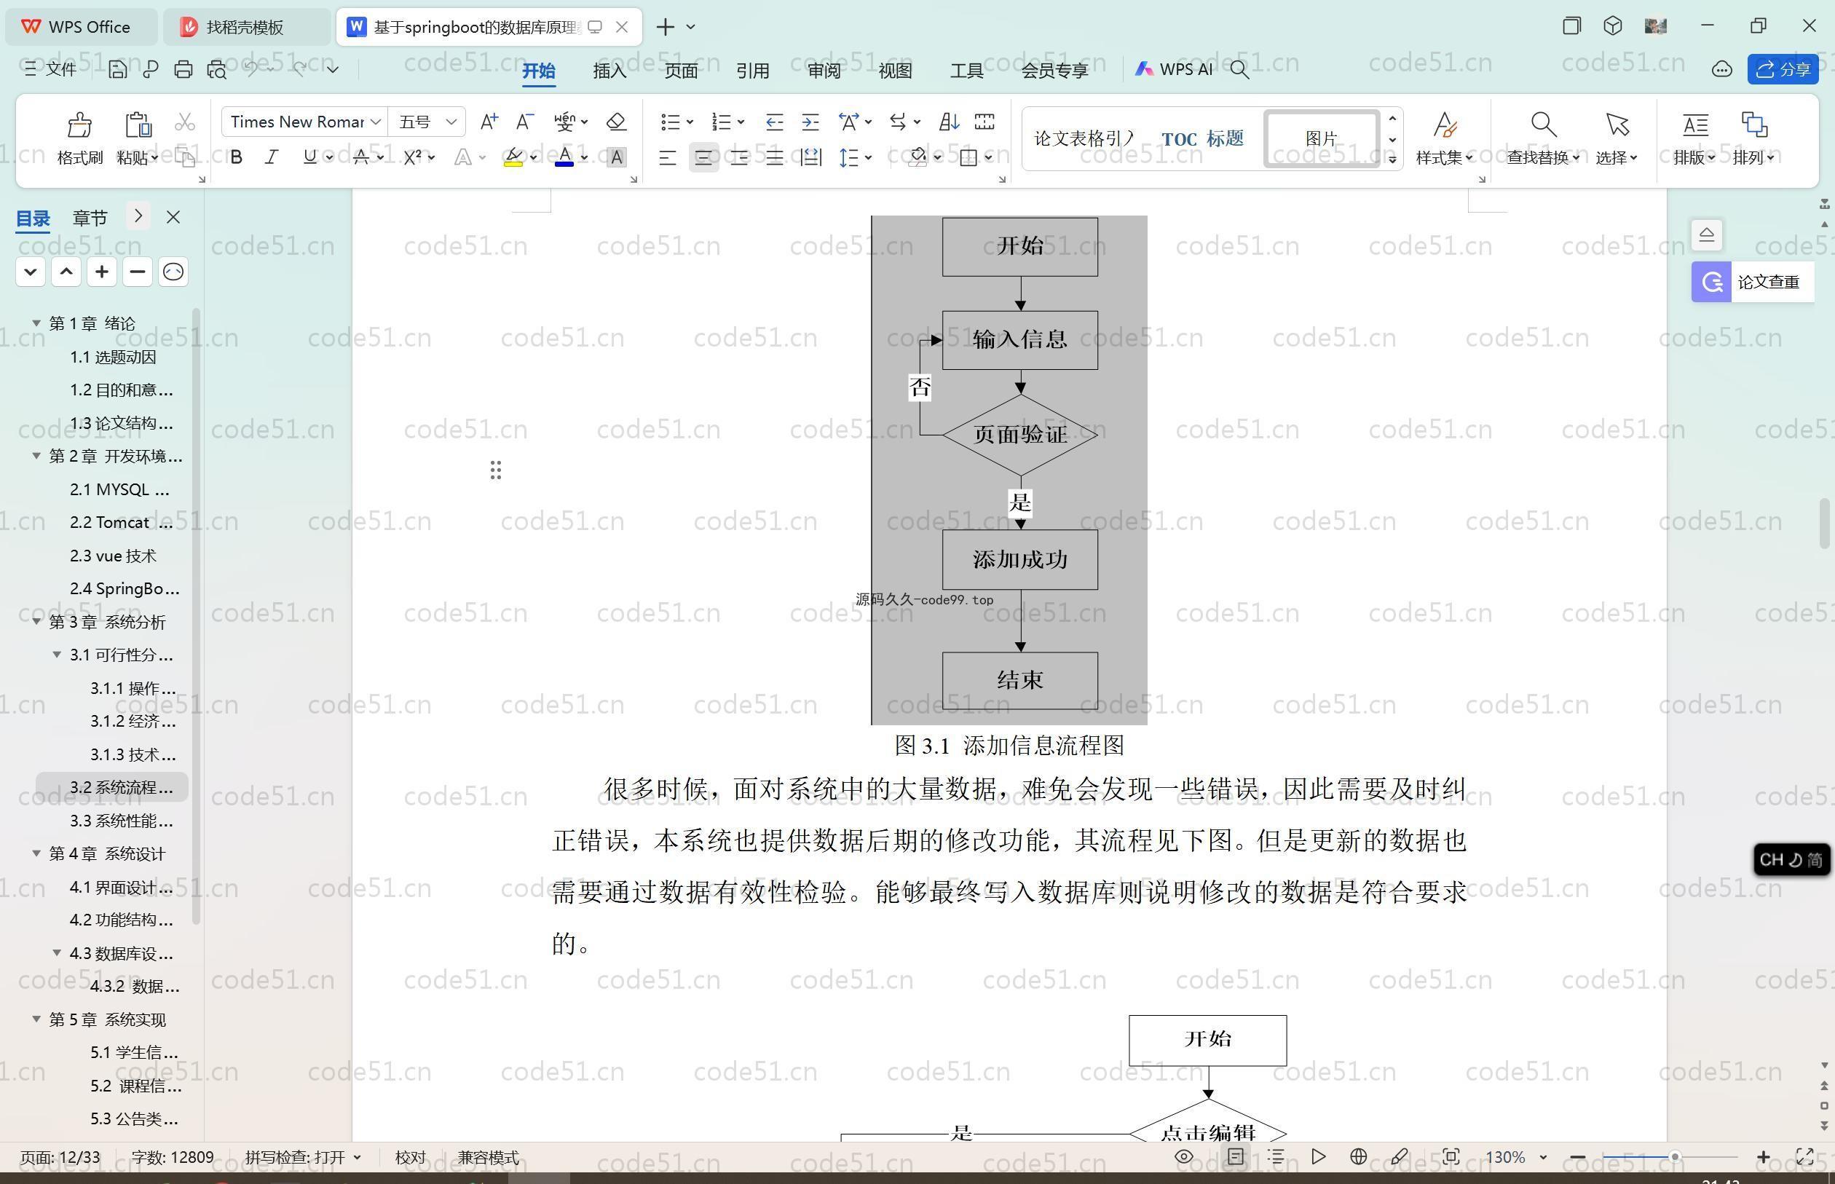Go to 3.3 系统性能 outline entry
The width and height of the screenshot is (1835, 1184).
(122, 821)
